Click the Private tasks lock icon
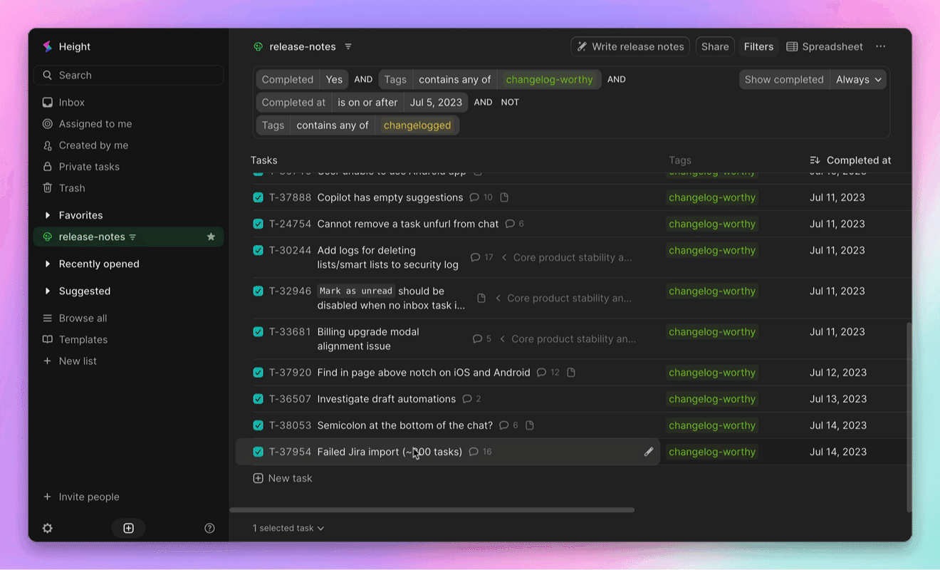 [47, 167]
